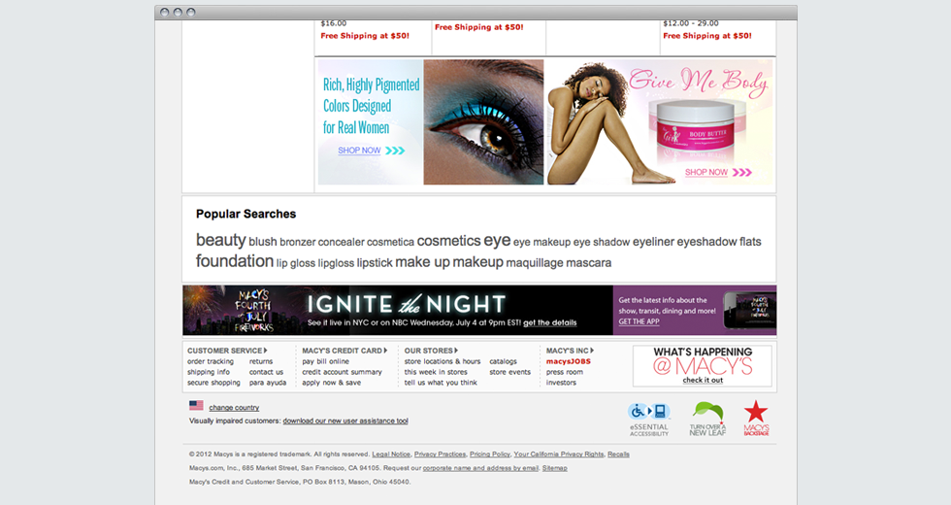Image resolution: width=951 pixels, height=505 pixels.
Task: Go to order tracking
Action: (211, 361)
